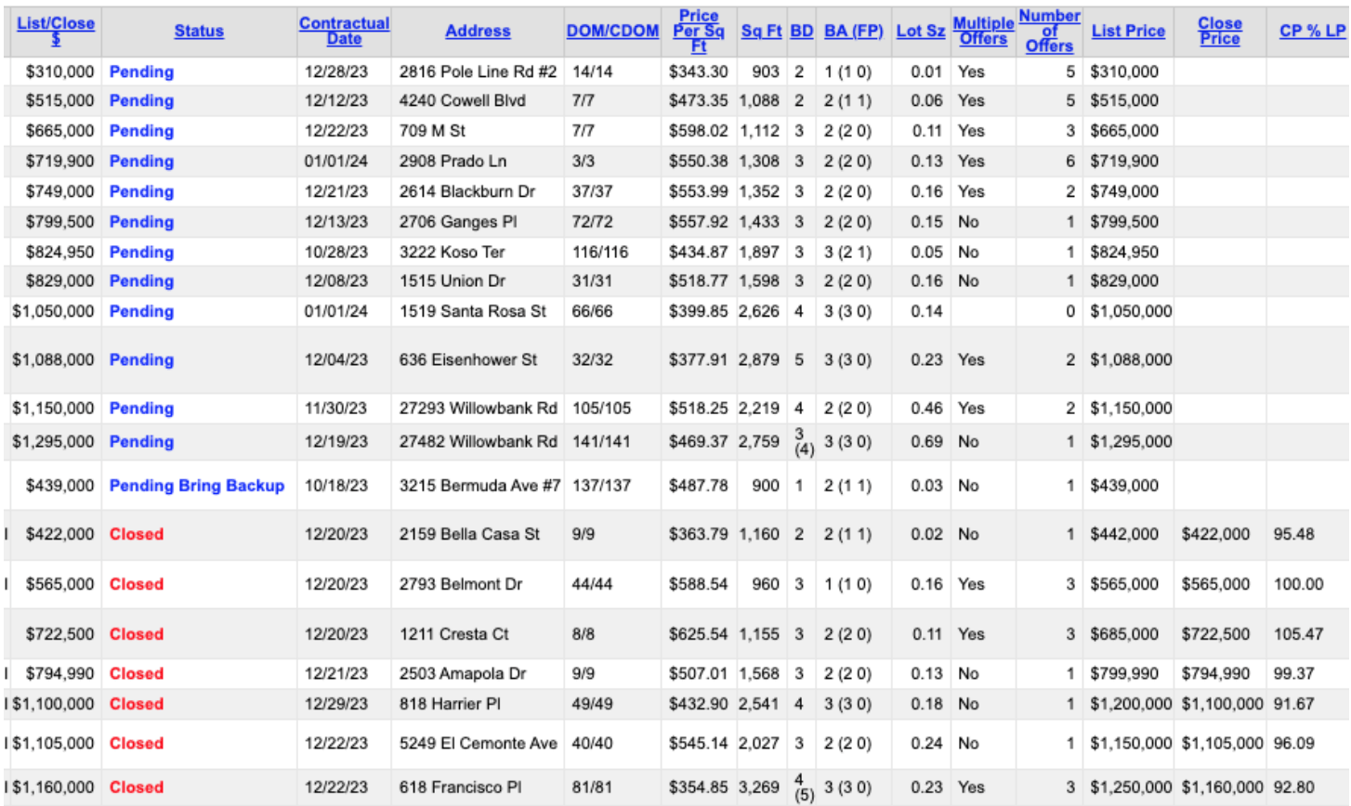
Task: Click price per sq ft $598.02
Action: point(699,131)
